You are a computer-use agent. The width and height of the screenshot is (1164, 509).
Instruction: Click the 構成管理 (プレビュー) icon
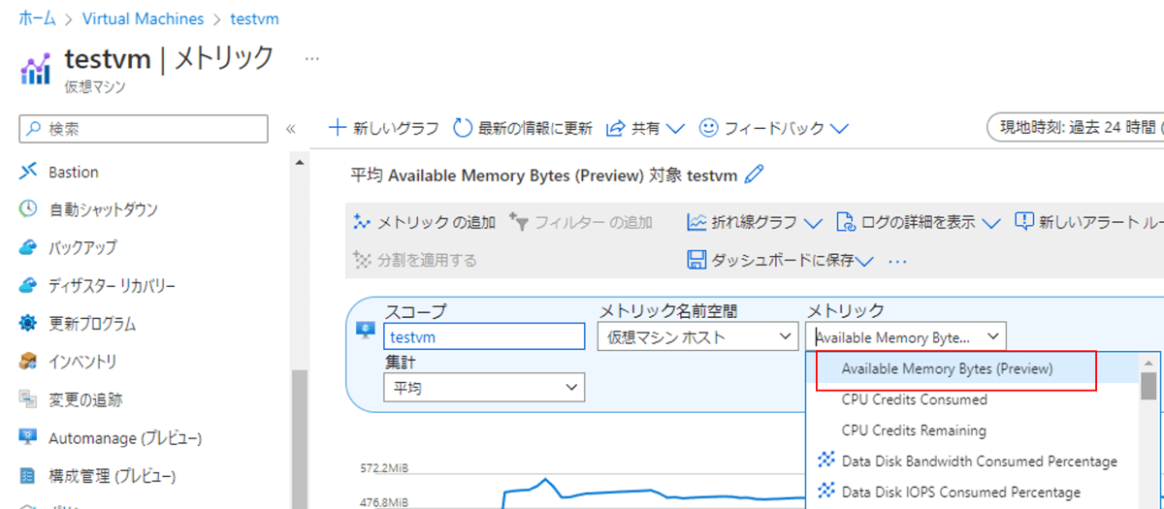[28, 476]
